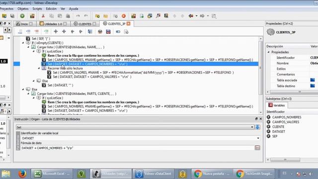Open the Scripts menu

click(x=37, y=9)
